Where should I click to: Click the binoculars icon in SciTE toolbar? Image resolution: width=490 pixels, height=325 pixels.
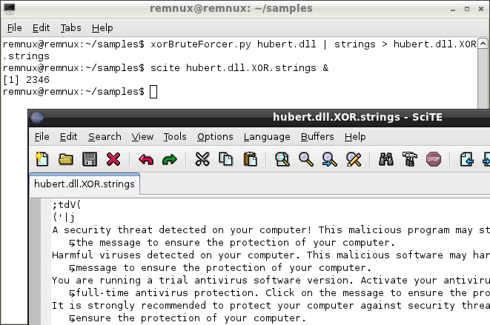tap(386, 159)
